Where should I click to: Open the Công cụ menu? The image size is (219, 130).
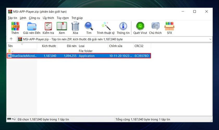click(x=34, y=18)
